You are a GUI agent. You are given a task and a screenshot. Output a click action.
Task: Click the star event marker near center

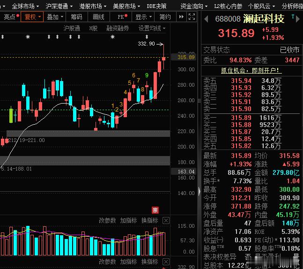click(112, 37)
